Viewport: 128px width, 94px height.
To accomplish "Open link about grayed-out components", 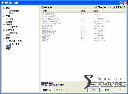I will 52,85.
